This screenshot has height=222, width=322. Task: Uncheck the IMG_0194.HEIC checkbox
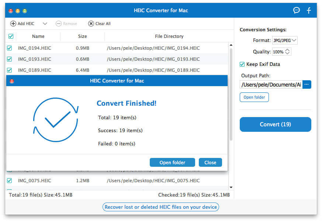[x=10, y=48]
